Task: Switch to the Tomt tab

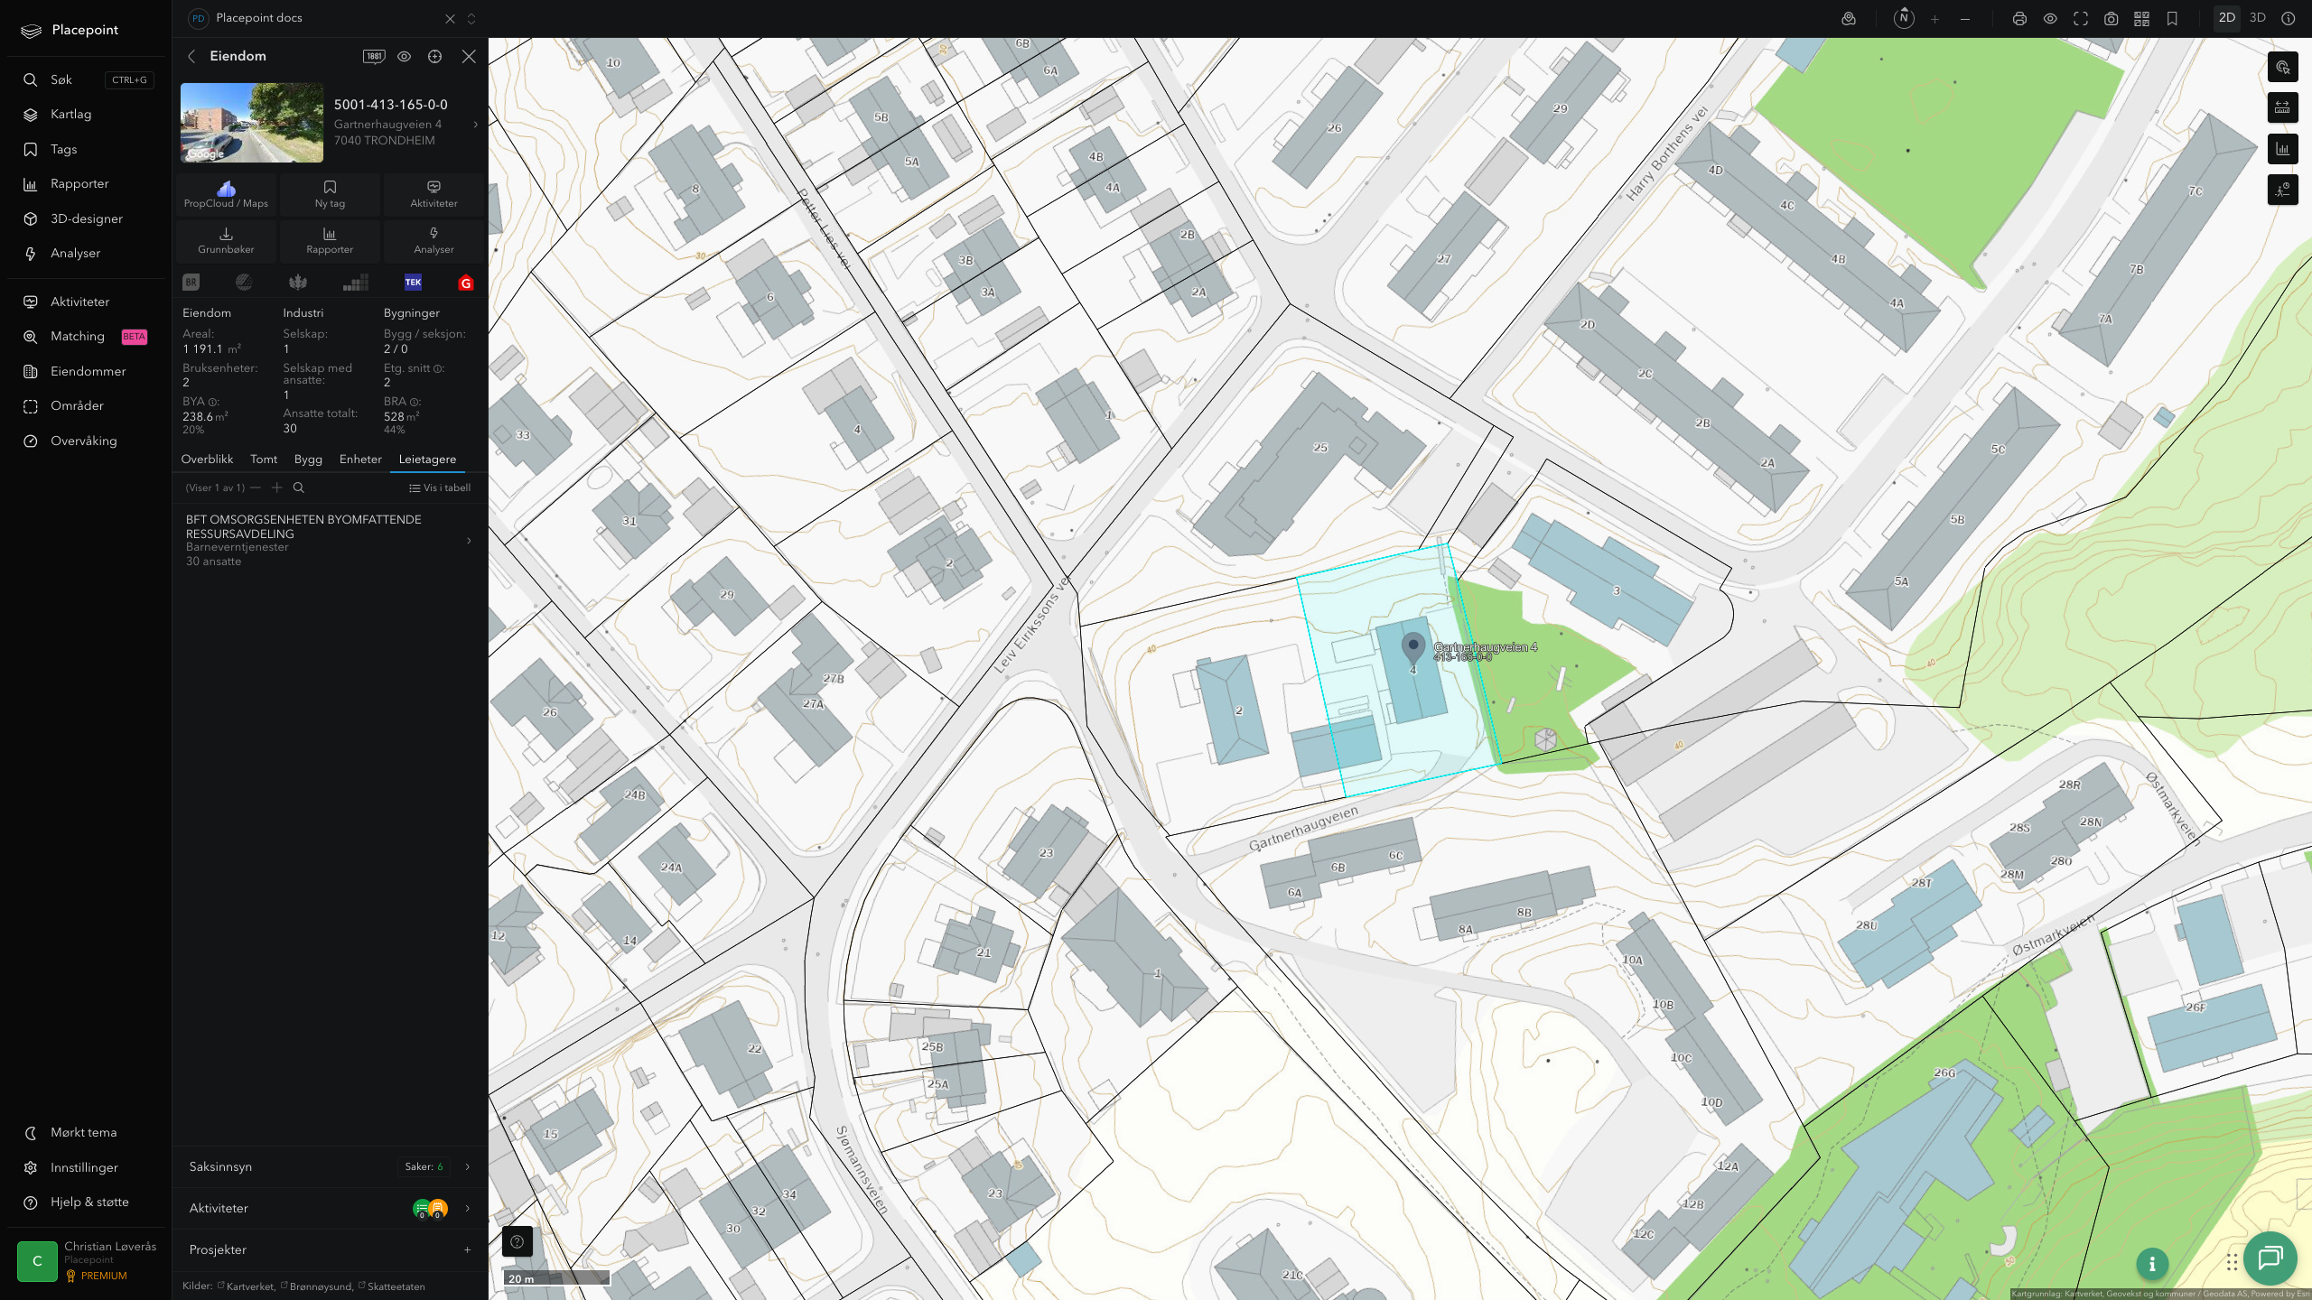Action: pyautogui.click(x=264, y=460)
